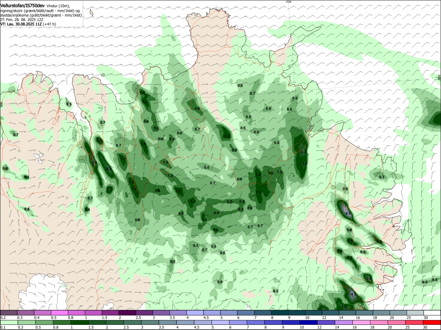The height and width of the screenshot is (330, 441).
Task: Pick top-row grey swatch between 20 and 25
Action: [399, 313]
